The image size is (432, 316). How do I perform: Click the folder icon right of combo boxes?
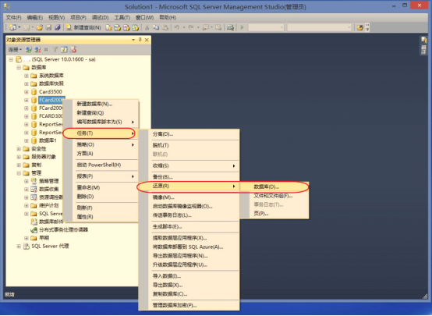[x=359, y=27]
